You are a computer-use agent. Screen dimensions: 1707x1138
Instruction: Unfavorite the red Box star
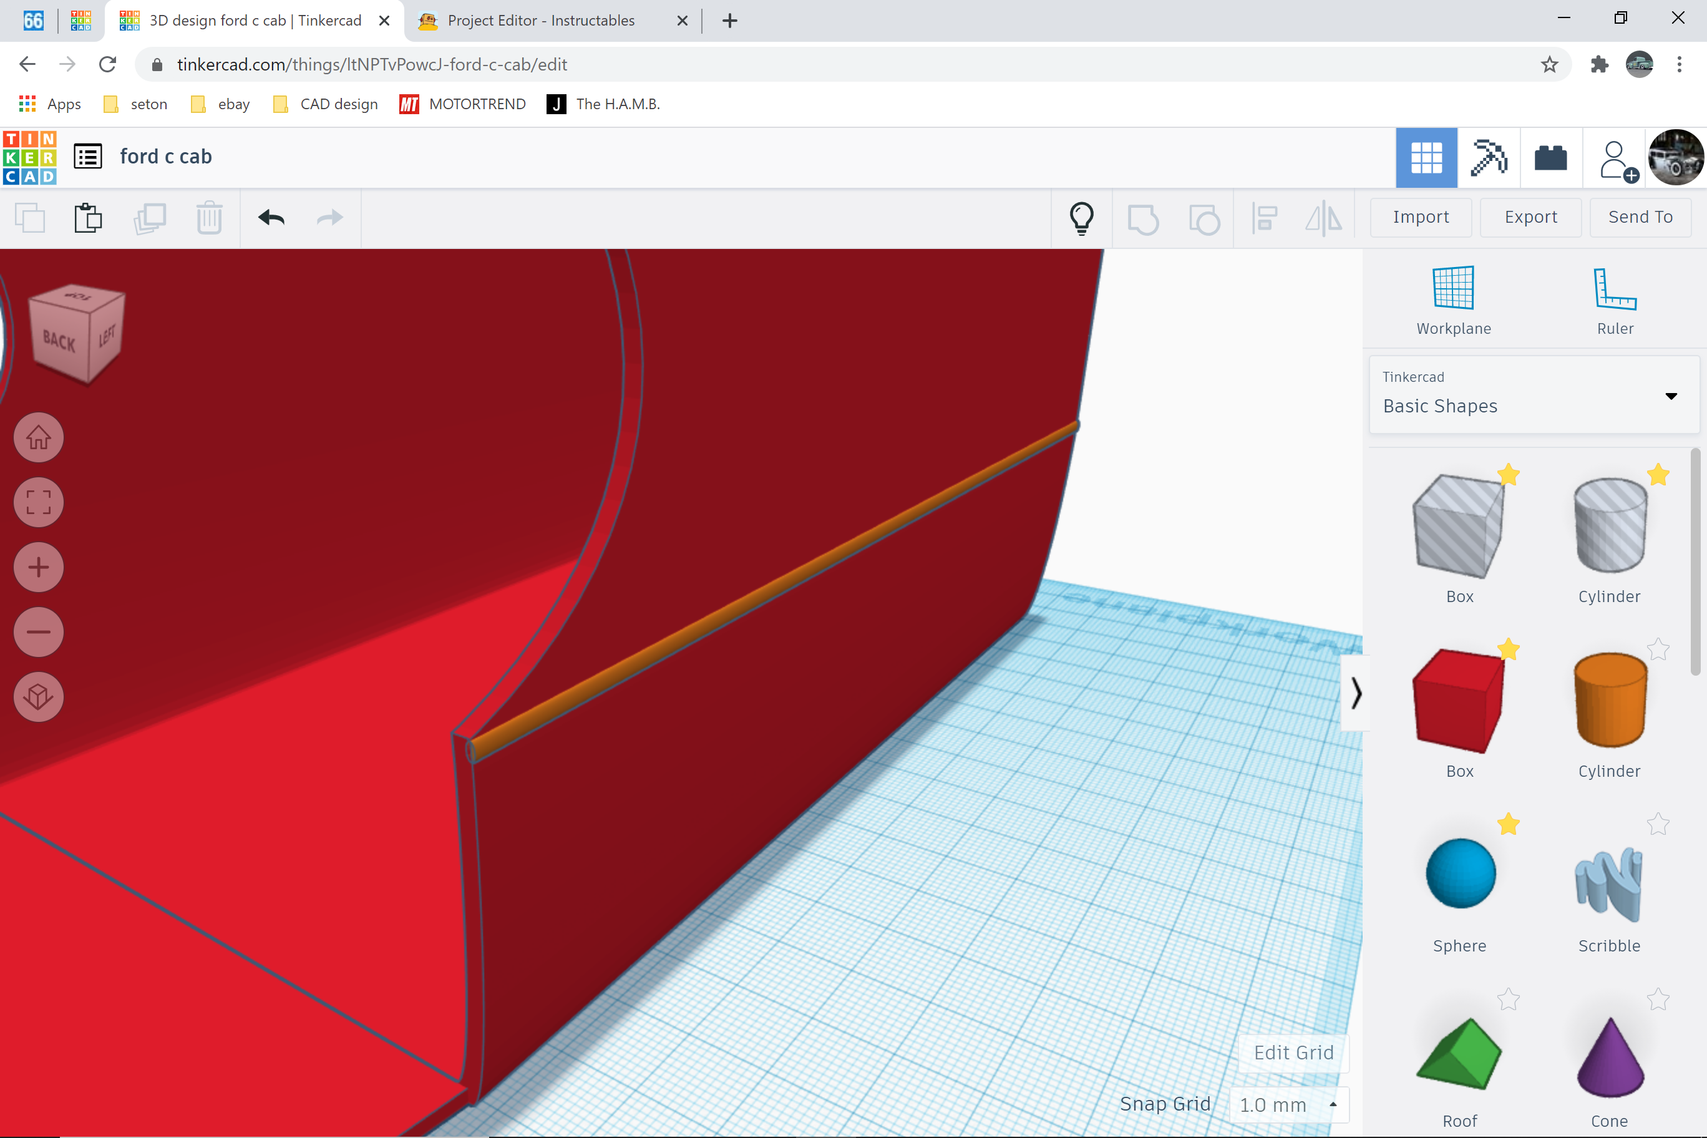[x=1508, y=649]
